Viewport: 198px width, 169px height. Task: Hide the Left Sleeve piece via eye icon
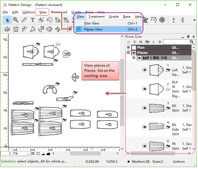tap(145, 70)
